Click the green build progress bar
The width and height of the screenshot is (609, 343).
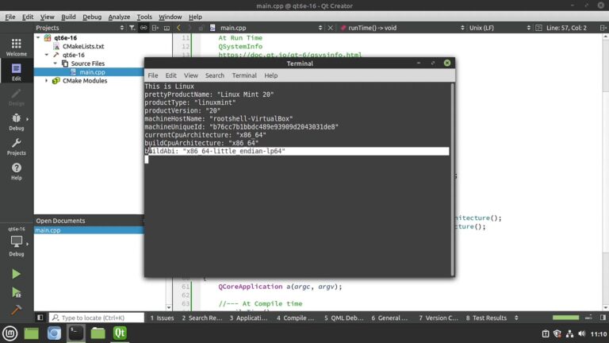pos(565,318)
